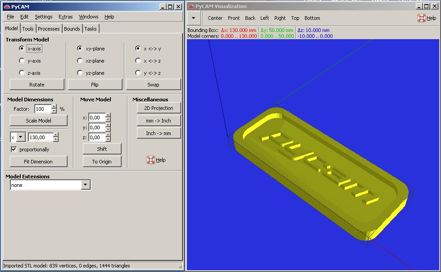Open the Extras menu
441x272 pixels.
pos(65,17)
